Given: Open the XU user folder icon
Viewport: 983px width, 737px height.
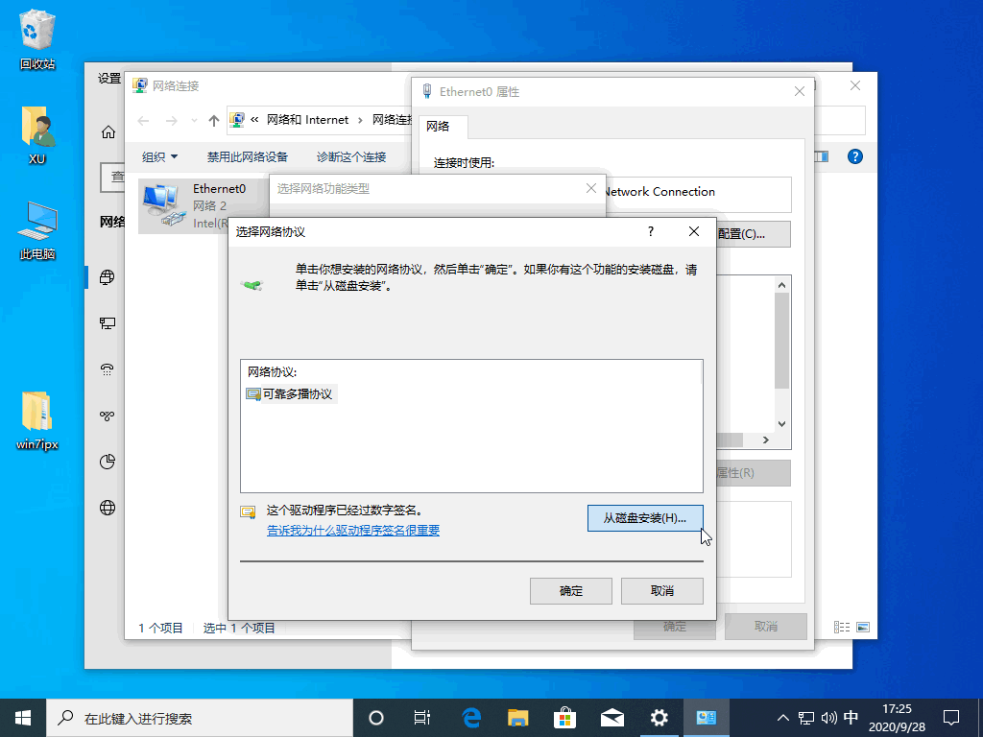Looking at the screenshot, I should click(x=37, y=133).
